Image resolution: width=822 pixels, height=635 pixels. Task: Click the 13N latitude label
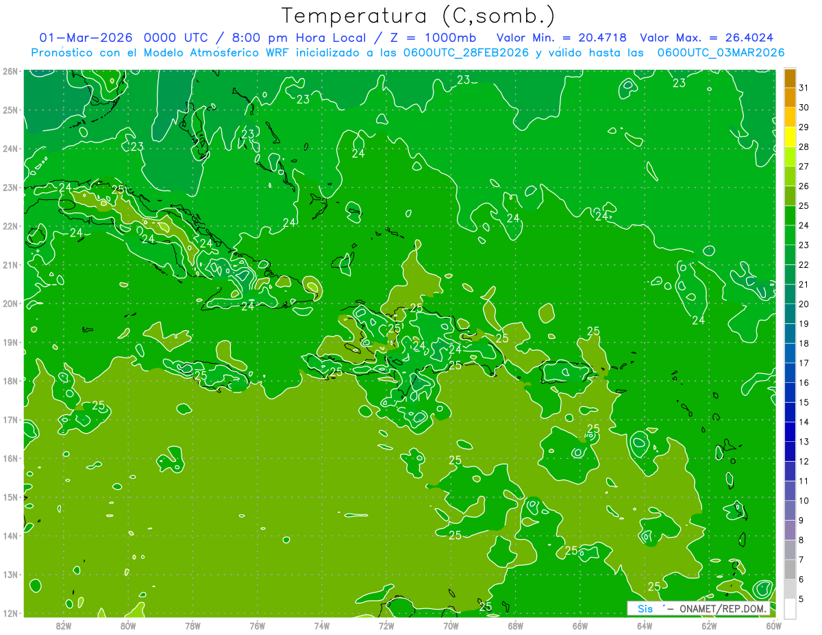coord(10,575)
